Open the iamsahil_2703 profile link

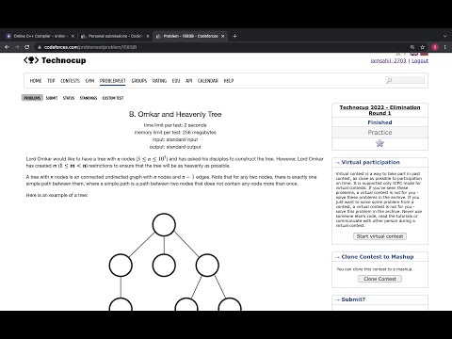(388, 60)
